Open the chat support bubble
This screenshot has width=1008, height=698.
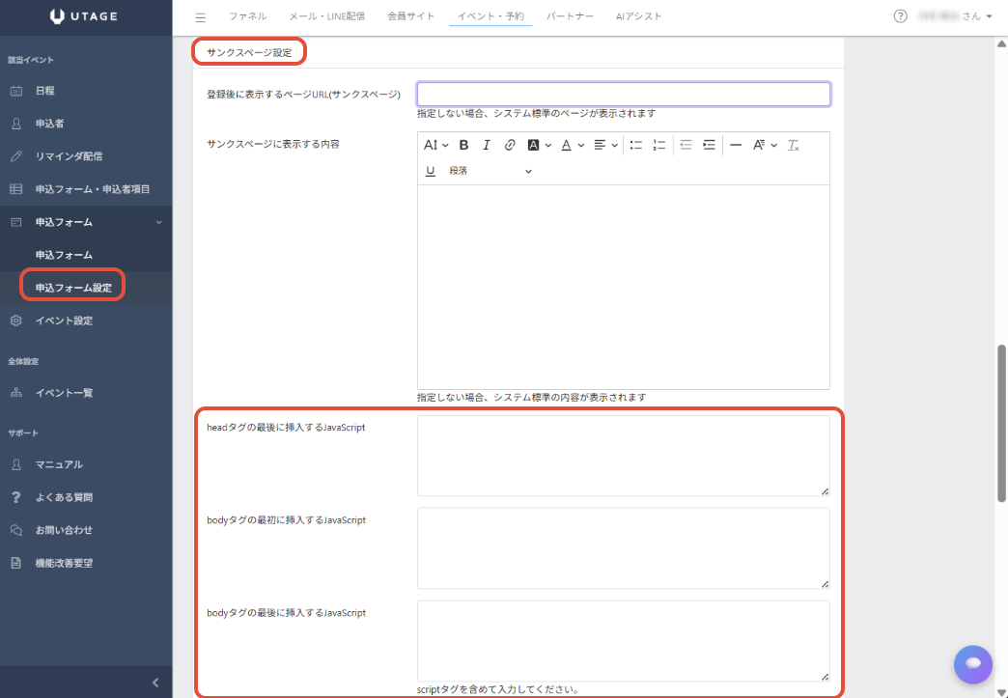[972, 663]
